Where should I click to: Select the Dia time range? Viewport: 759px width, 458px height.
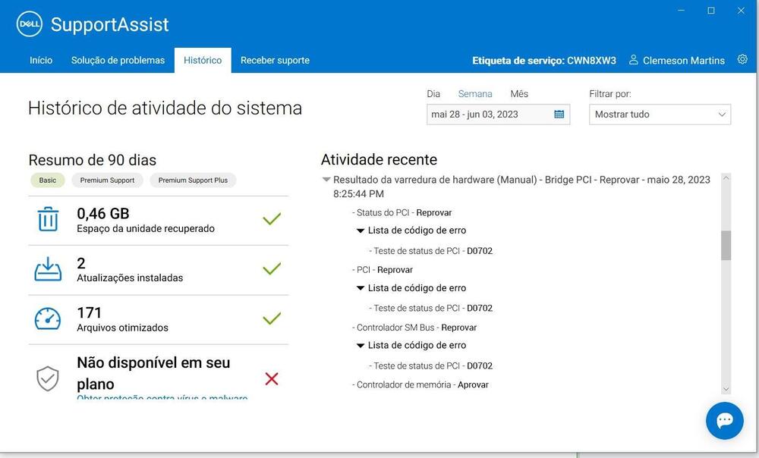[x=433, y=94]
